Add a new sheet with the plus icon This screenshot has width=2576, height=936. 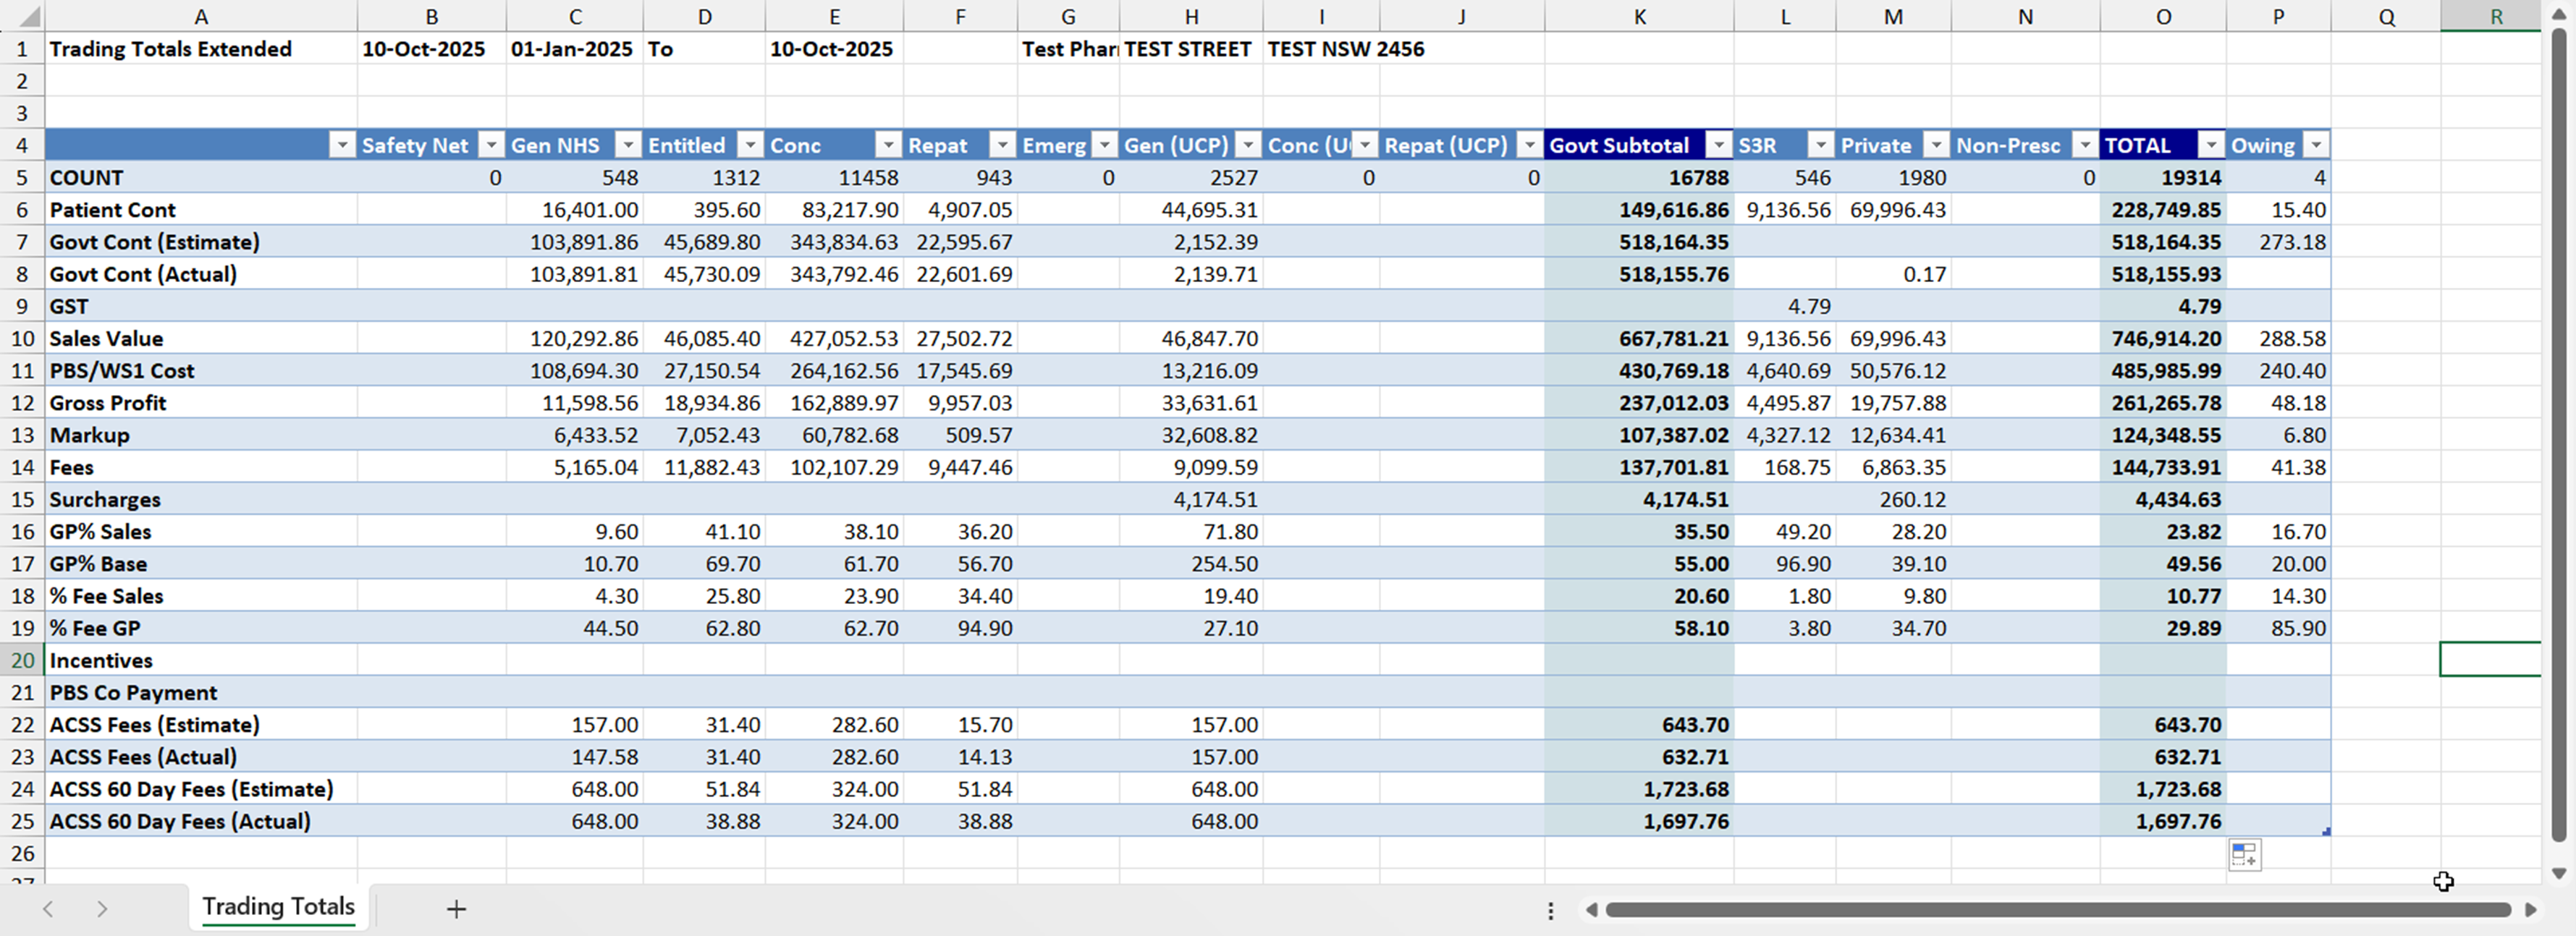tap(456, 909)
